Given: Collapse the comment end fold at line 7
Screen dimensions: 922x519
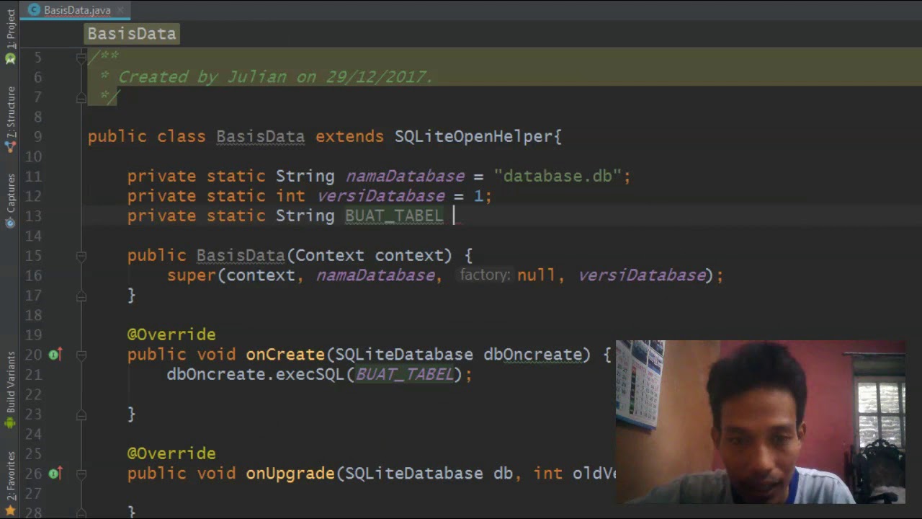Looking at the screenshot, I should point(81,97).
